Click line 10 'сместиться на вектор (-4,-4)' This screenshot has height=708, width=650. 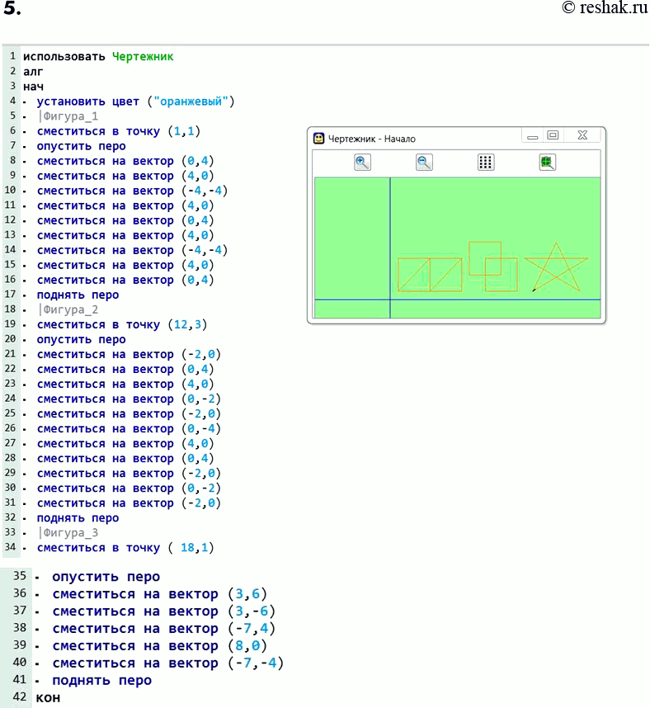[x=132, y=191]
